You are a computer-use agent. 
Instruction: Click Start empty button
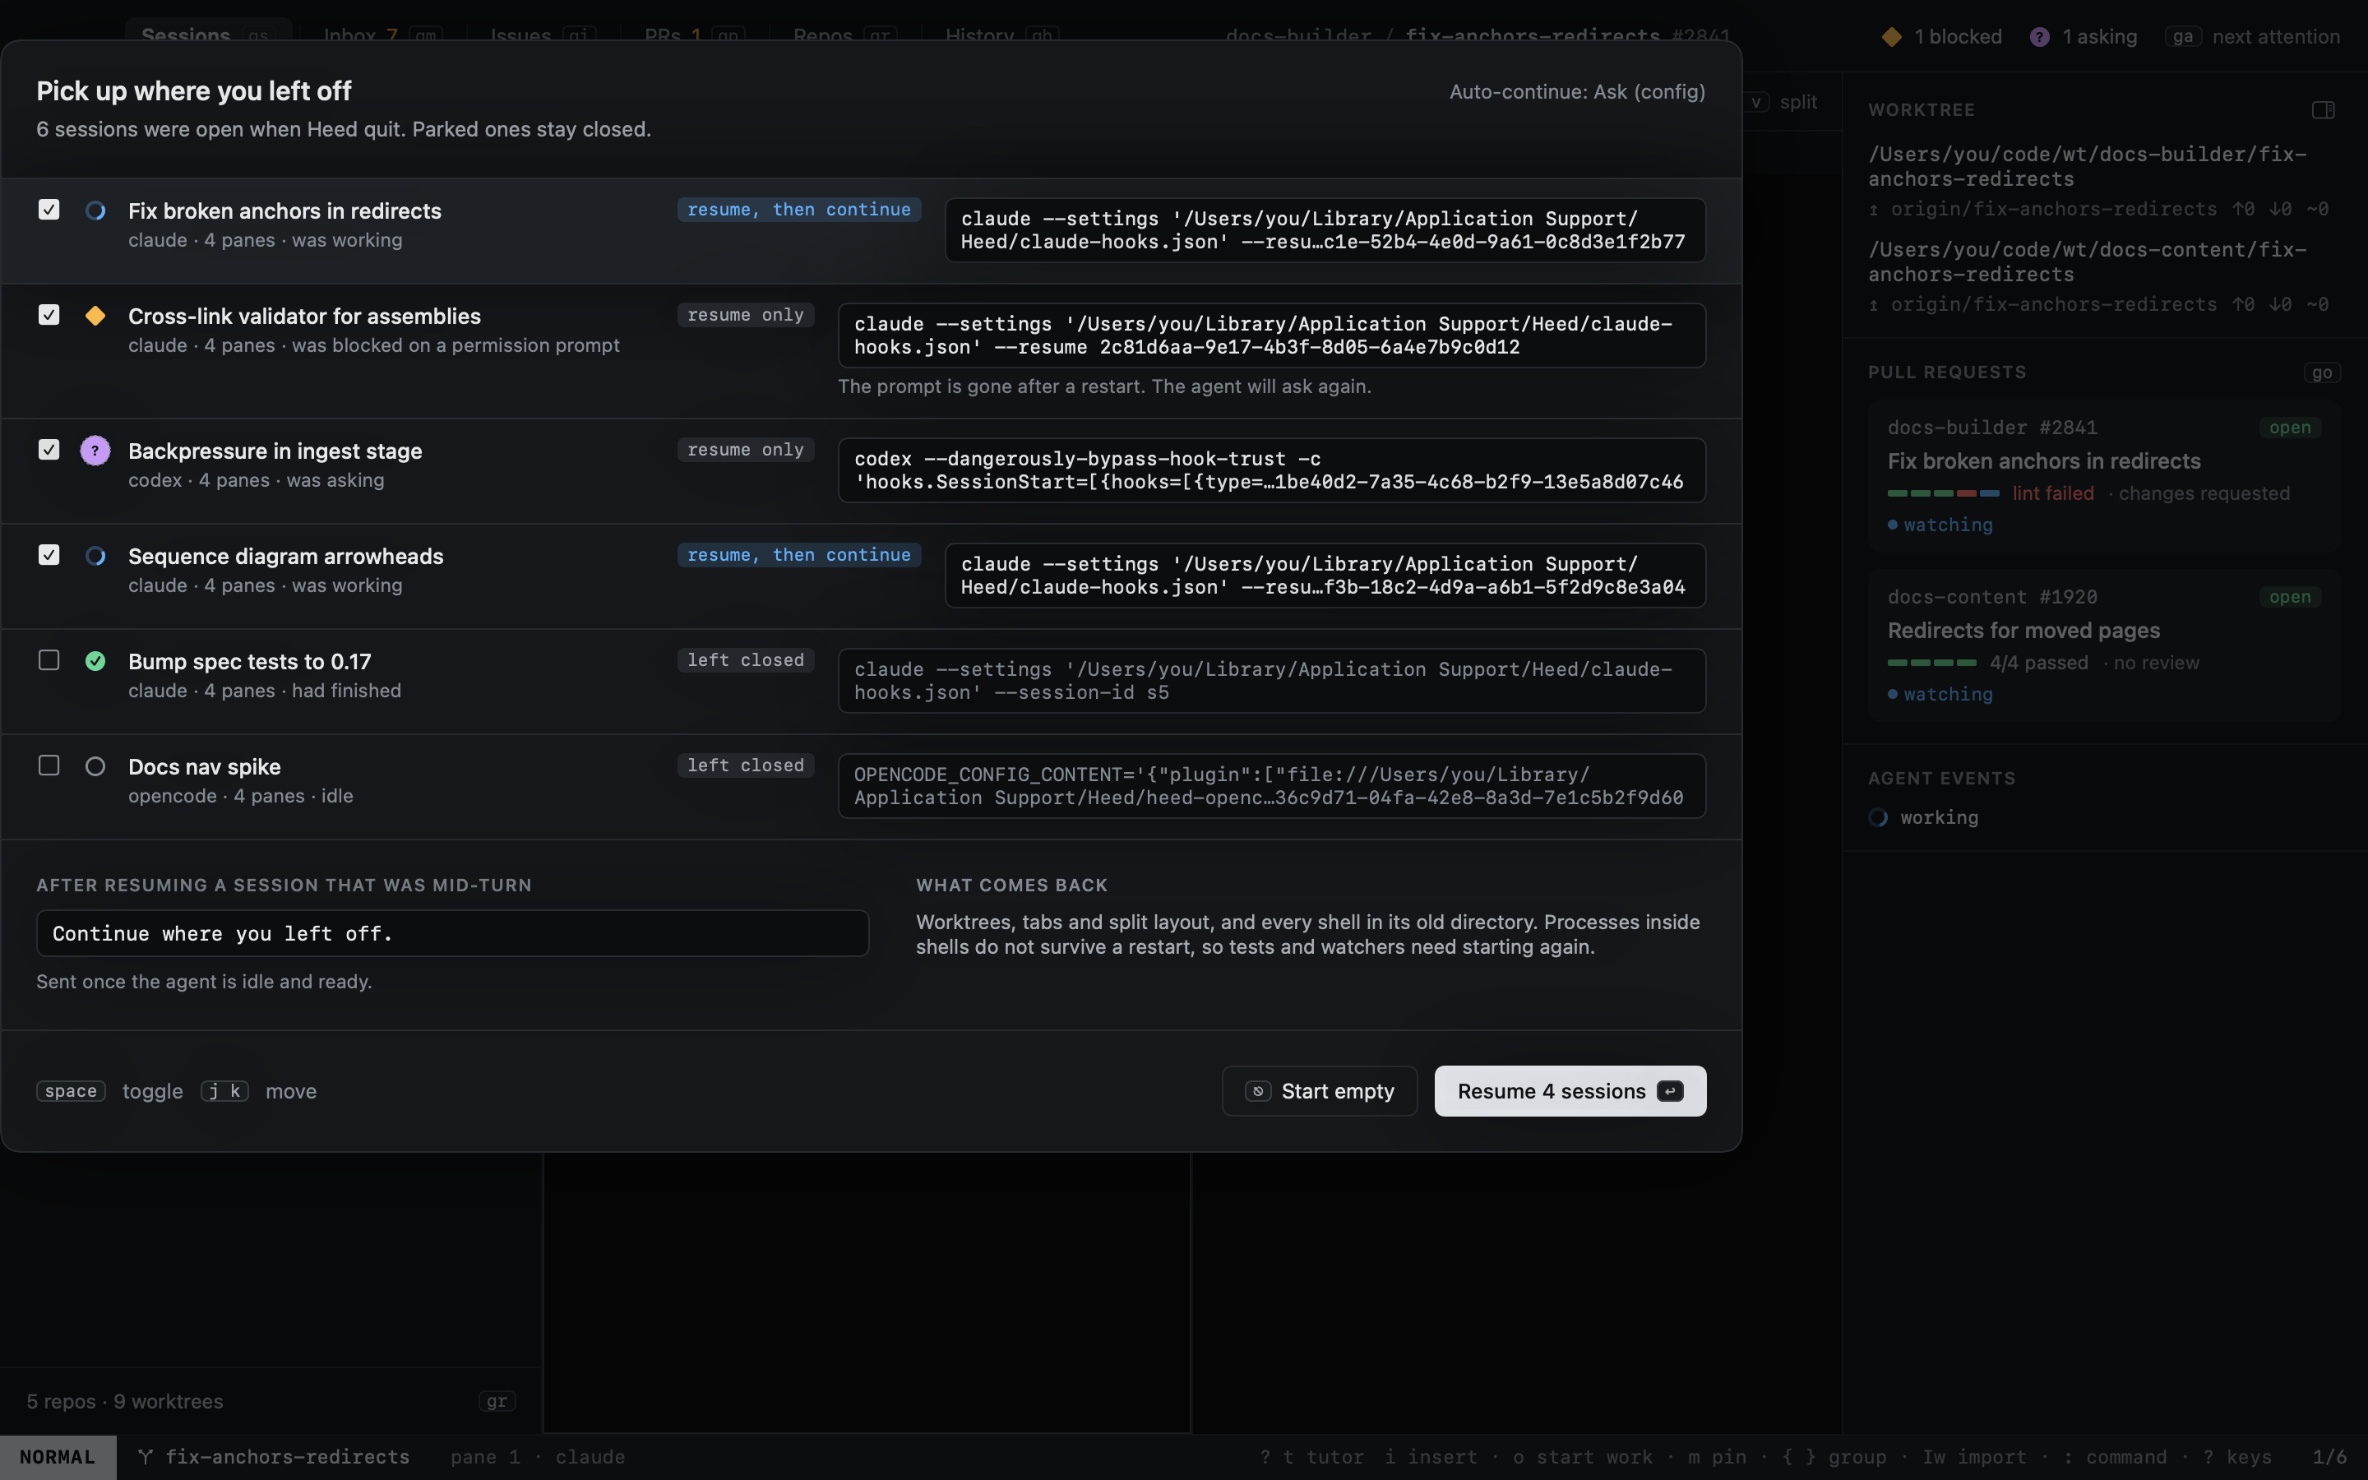1319,1090
